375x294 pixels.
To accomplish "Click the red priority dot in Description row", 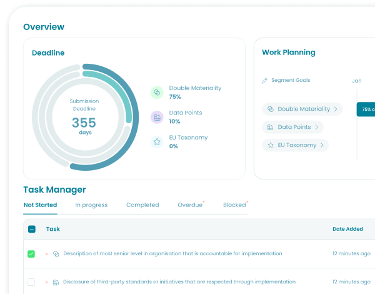I will click(x=47, y=254).
